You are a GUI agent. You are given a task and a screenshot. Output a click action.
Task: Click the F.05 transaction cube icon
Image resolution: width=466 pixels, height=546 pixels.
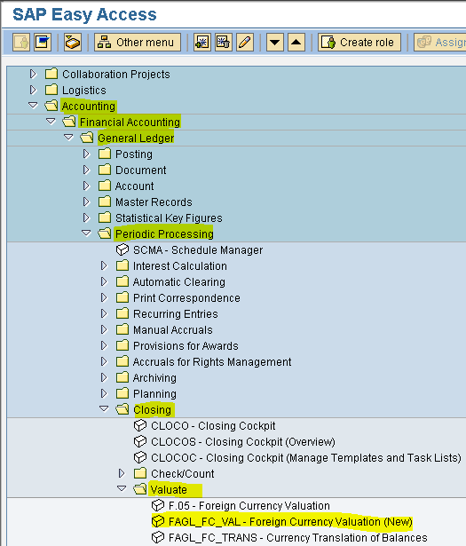pyautogui.click(x=158, y=505)
